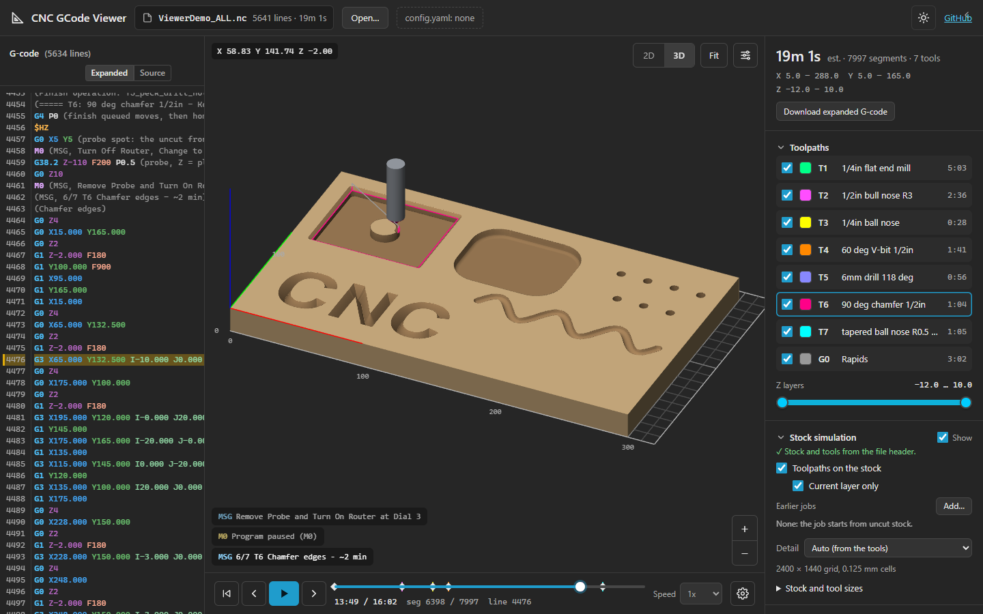Viewport: 983px width, 614px height.
Task: Zoom out with the minus button
Action: (x=745, y=553)
